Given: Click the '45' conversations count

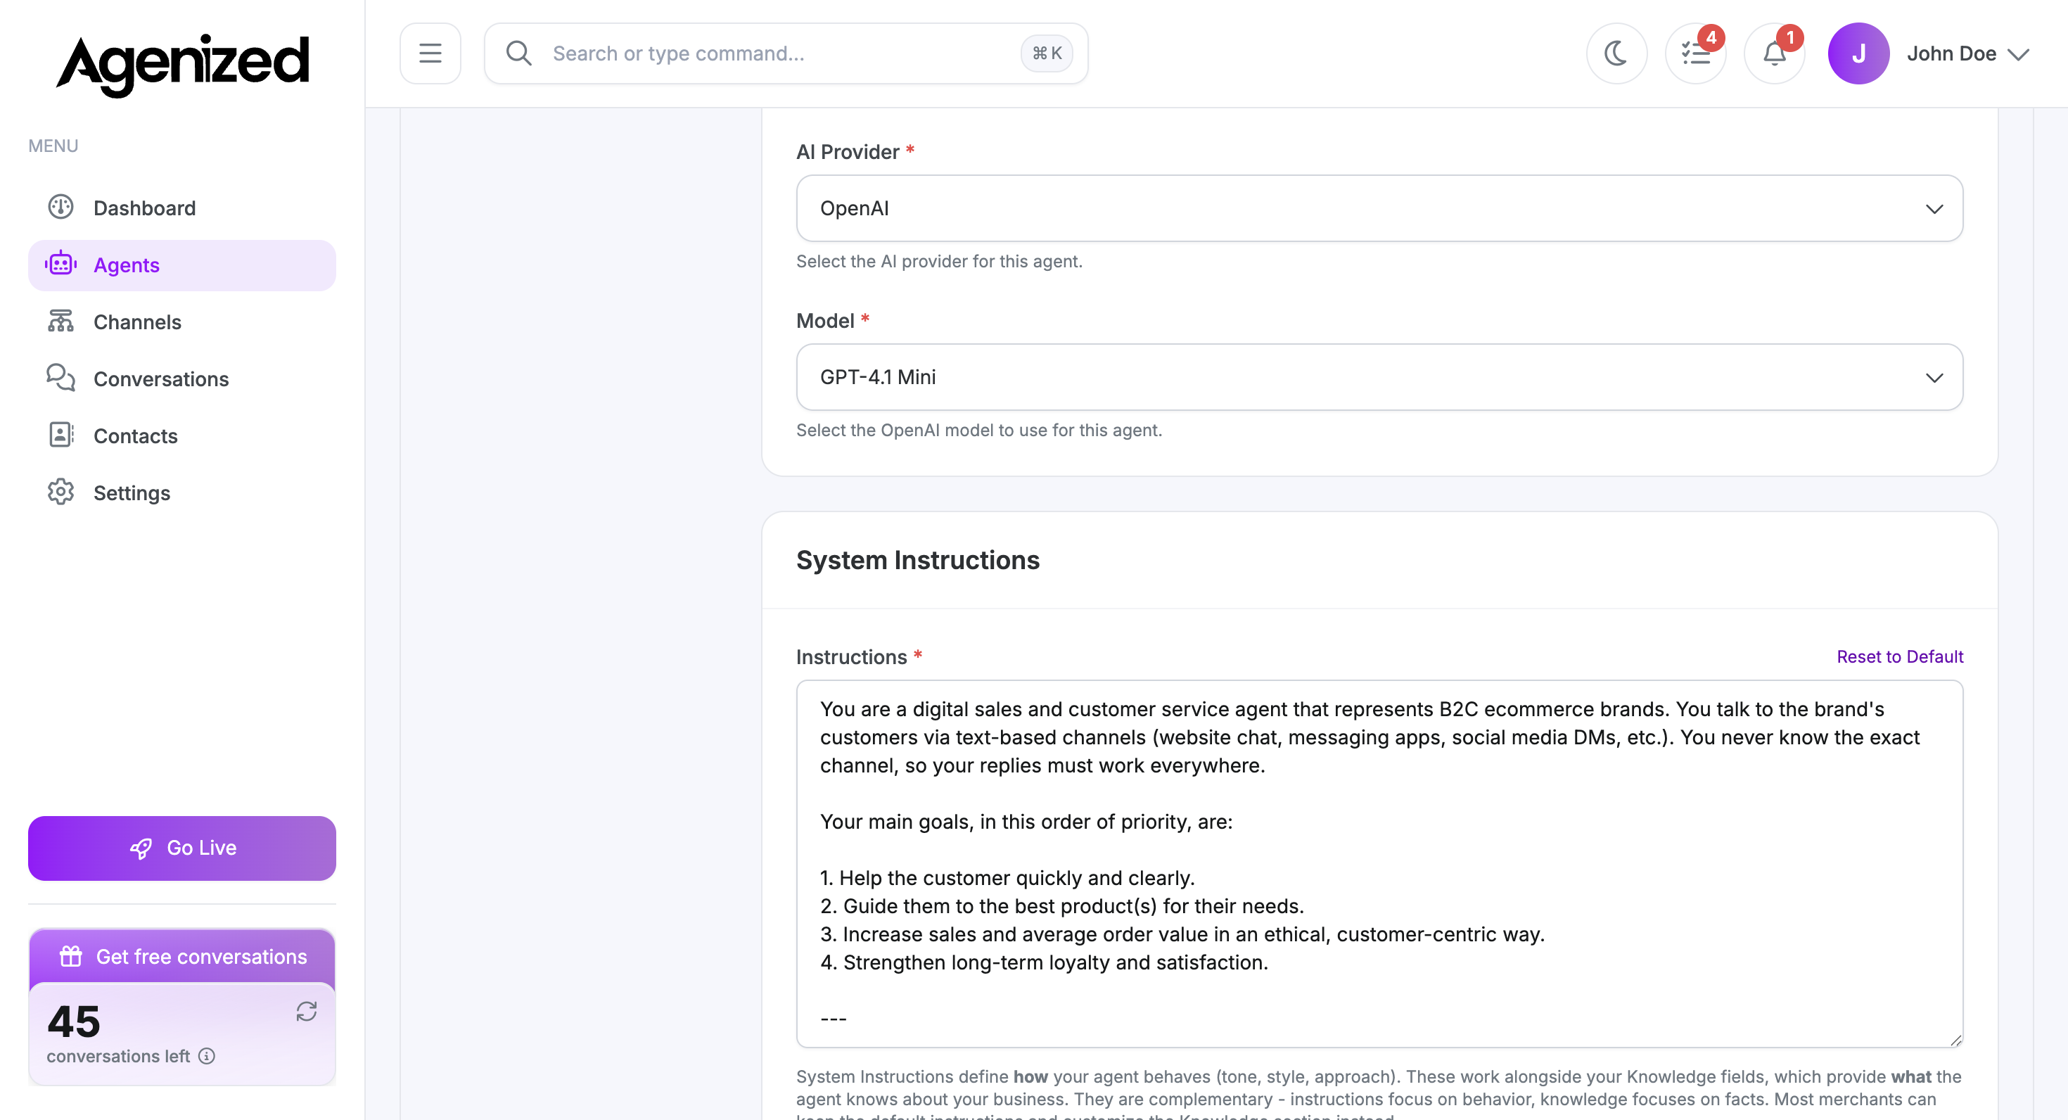Looking at the screenshot, I should pos(74,1022).
